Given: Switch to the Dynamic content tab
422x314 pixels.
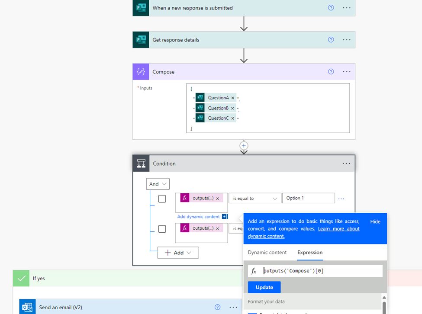Looking at the screenshot, I should tap(267, 253).
